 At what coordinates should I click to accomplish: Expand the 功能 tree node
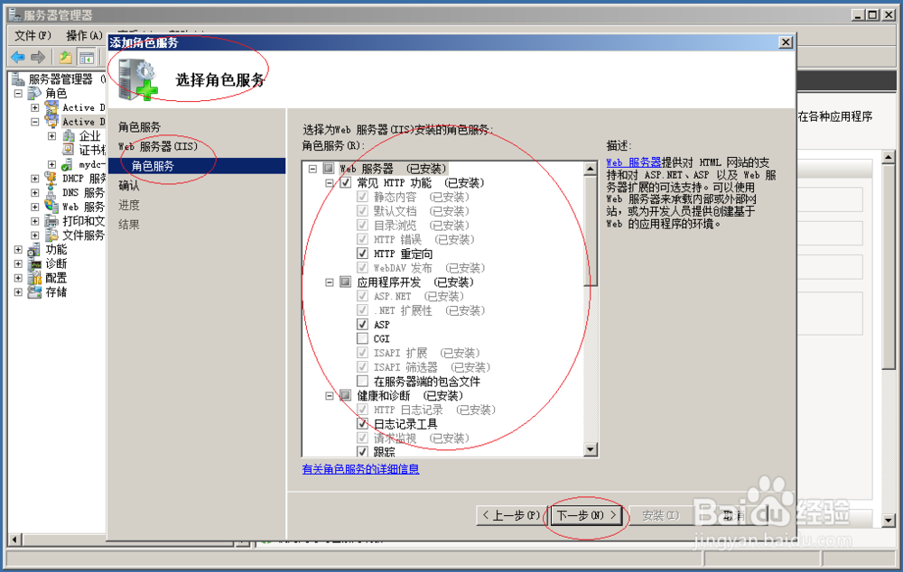tap(19, 248)
